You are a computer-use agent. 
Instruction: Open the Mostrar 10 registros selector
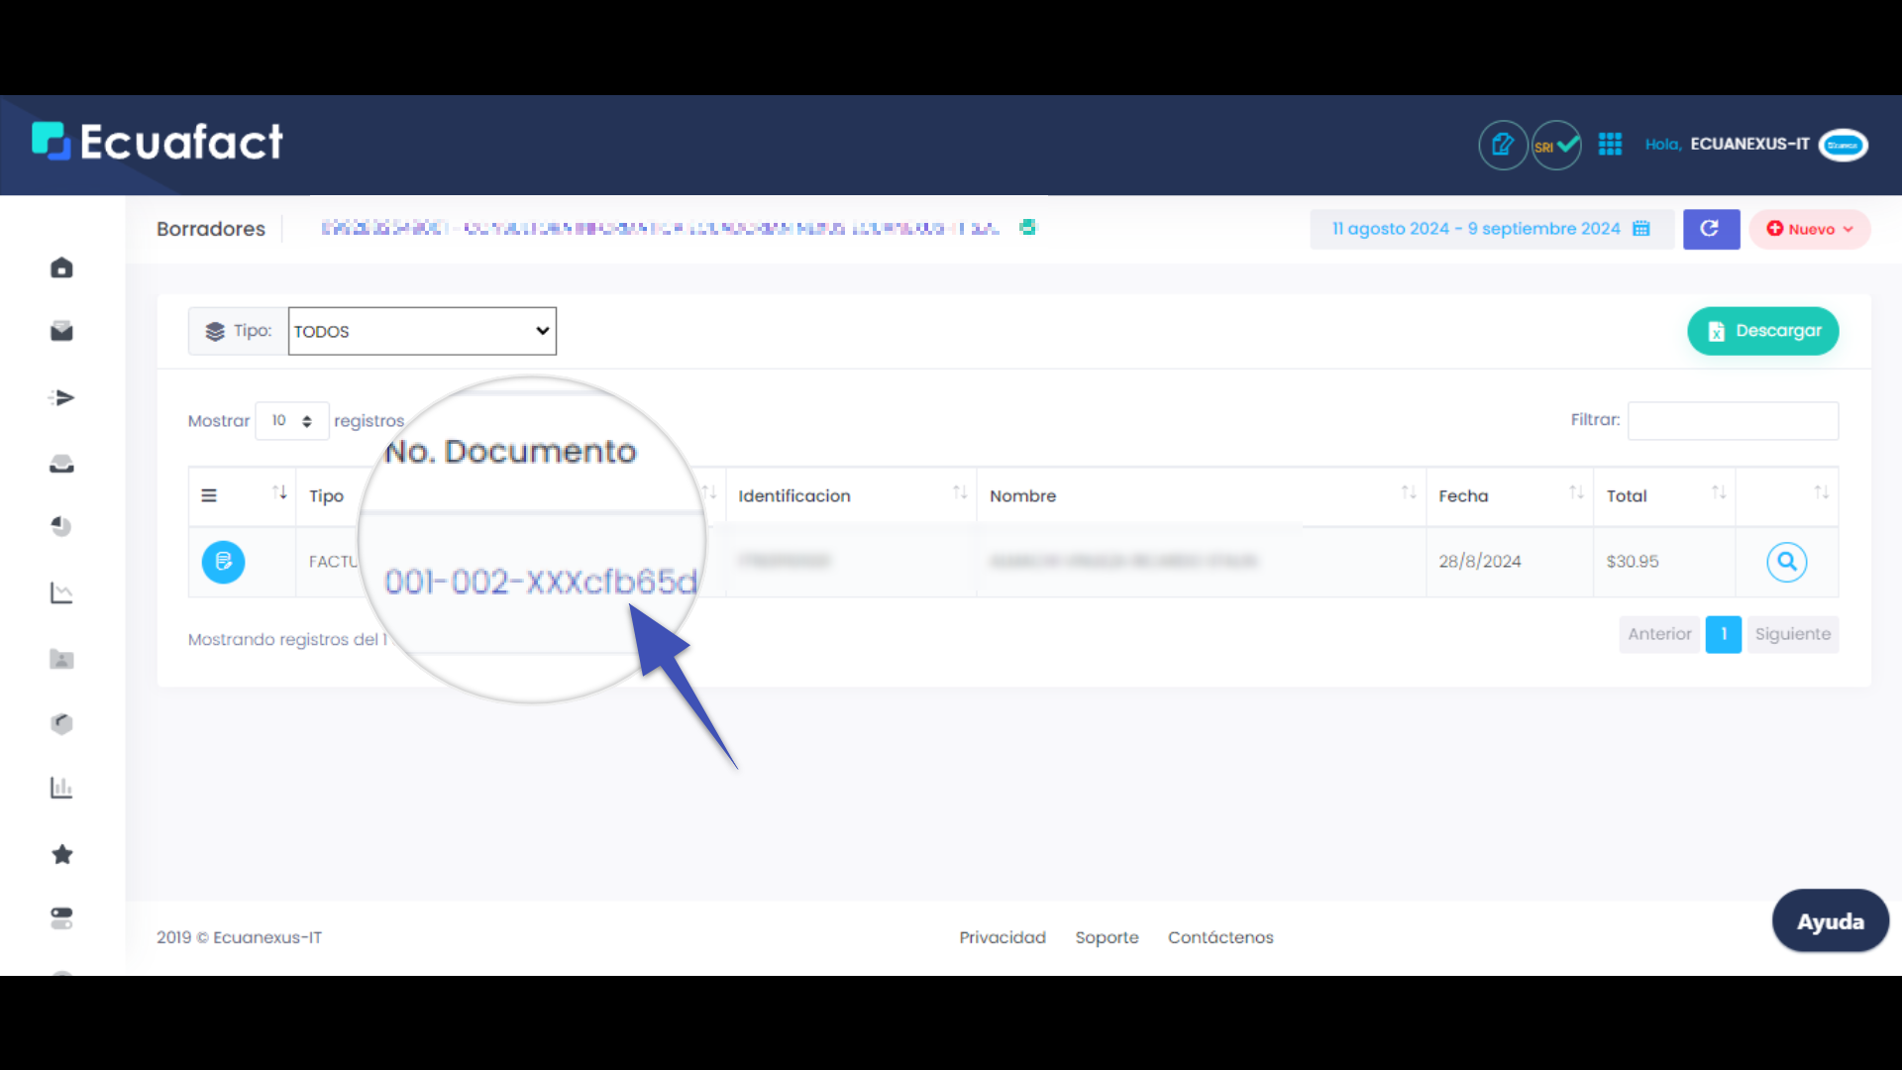(292, 421)
